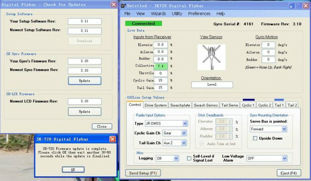Click the Your Setup Software Rev field

coord(85,21)
